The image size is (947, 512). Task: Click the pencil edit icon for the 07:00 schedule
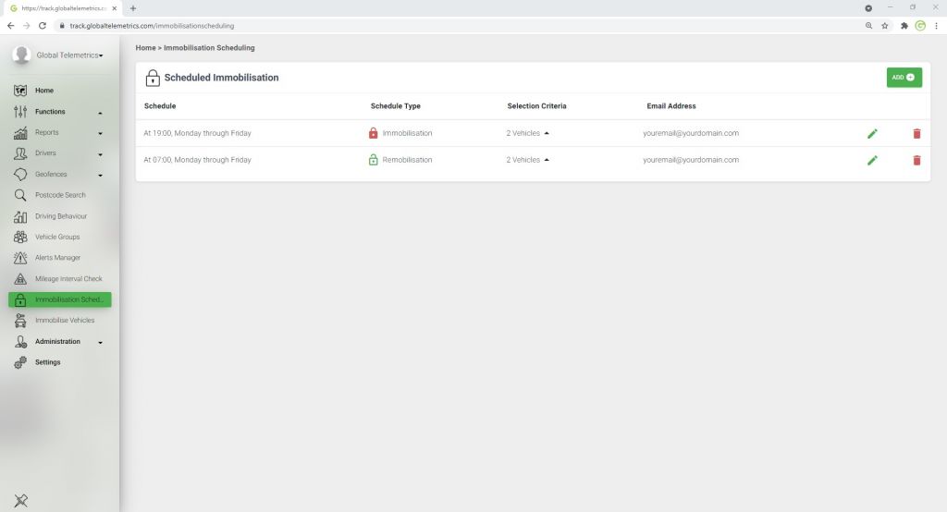pyautogui.click(x=871, y=161)
